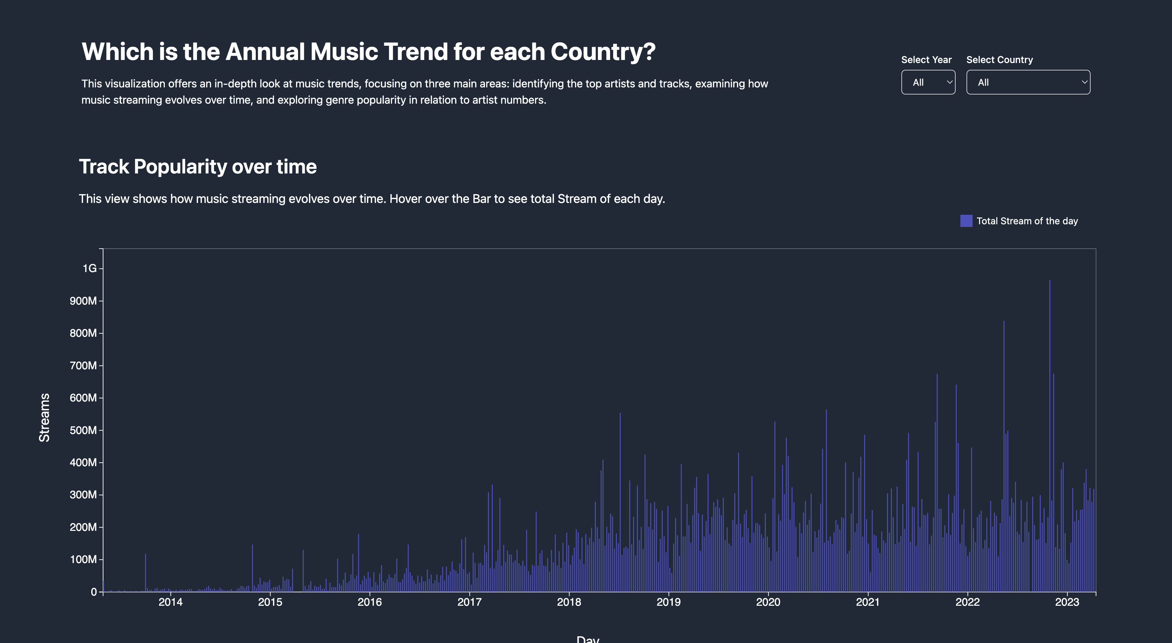The image size is (1172, 643).
Task: Click the Total Stream legend color swatch
Action: point(966,221)
